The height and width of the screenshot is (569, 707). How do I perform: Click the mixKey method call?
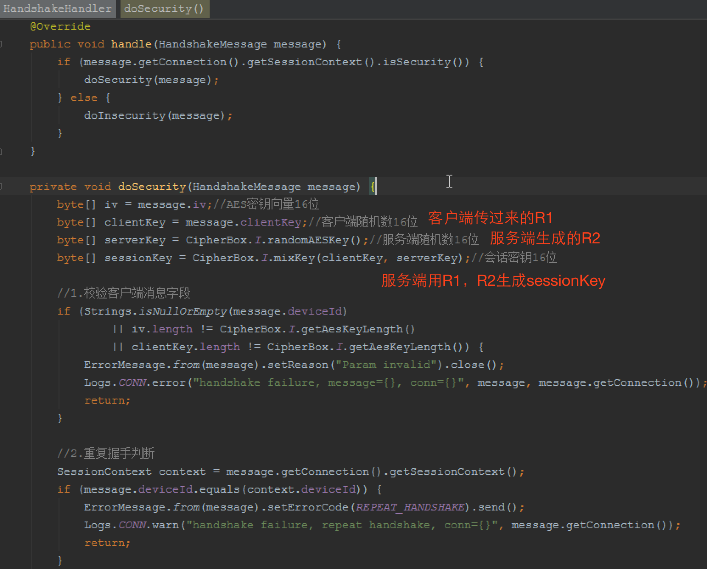[x=295, y=258]
